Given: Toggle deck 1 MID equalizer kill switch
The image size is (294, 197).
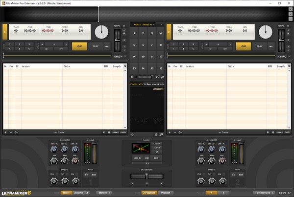Looking at the screenshot, I should click(66, 144).
